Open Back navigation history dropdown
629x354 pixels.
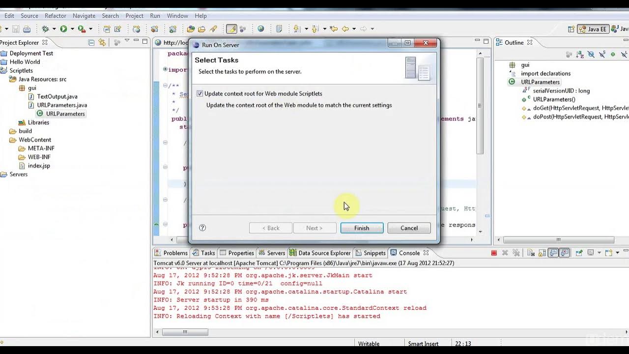click(x=354, y=29)
